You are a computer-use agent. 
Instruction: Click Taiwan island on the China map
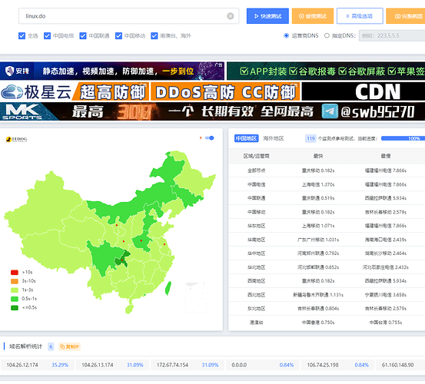click(x=168, y=288)
